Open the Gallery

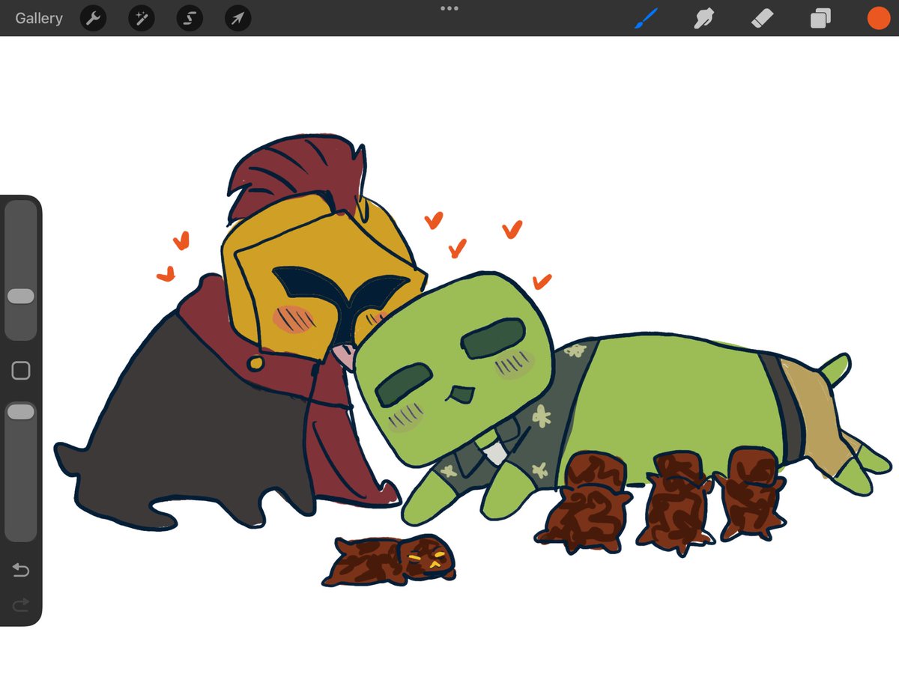[39, 18]
